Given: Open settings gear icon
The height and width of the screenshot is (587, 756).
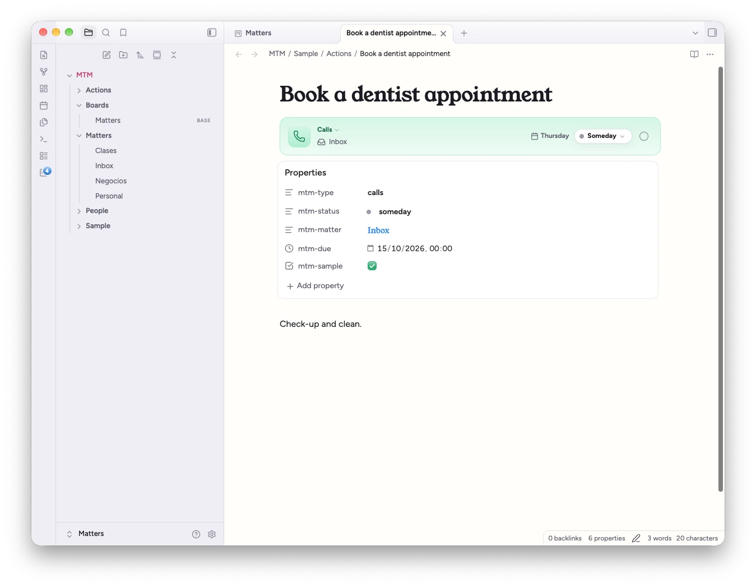Looking at the screenshot, I should click(x=212, y=534).
